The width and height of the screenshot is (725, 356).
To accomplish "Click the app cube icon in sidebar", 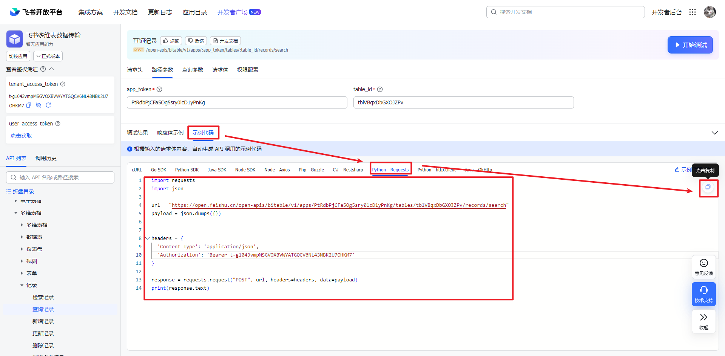I will pyautogui.click(x=14, y=39).
